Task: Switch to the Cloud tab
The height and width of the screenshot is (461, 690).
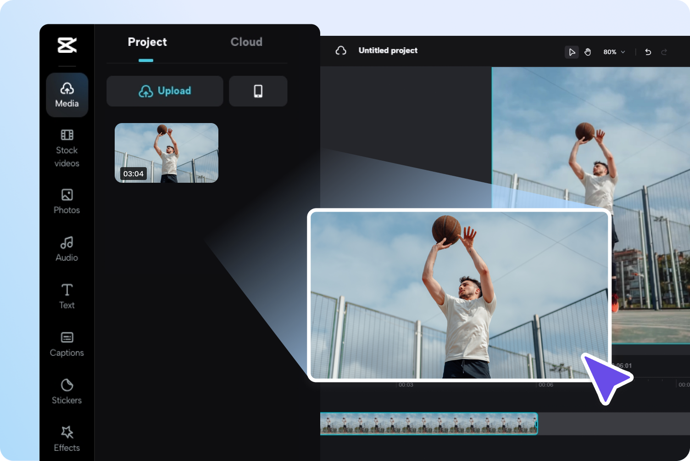Action: pos(246,42)
